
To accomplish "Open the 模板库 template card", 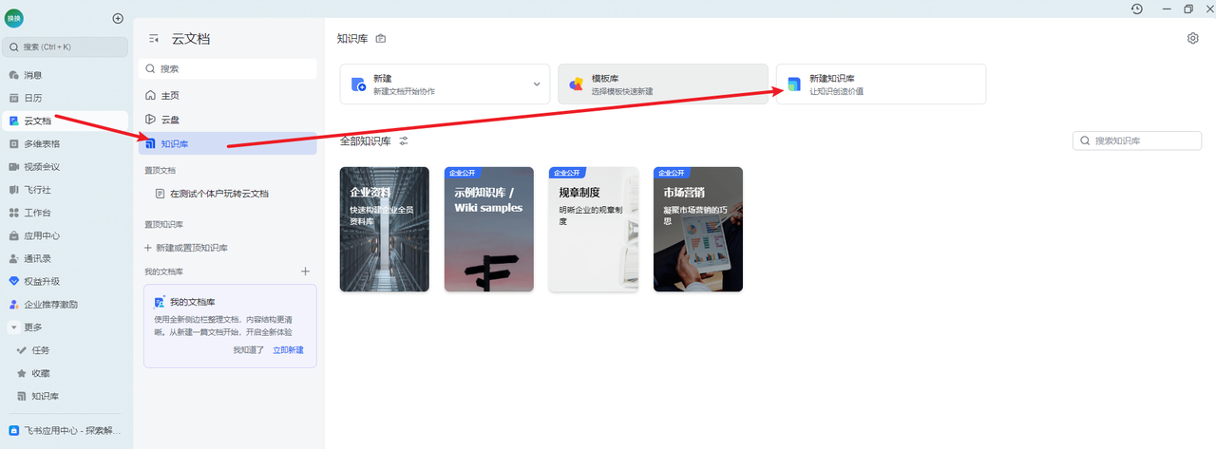I will pyautogui.click(x=663, y=84).
